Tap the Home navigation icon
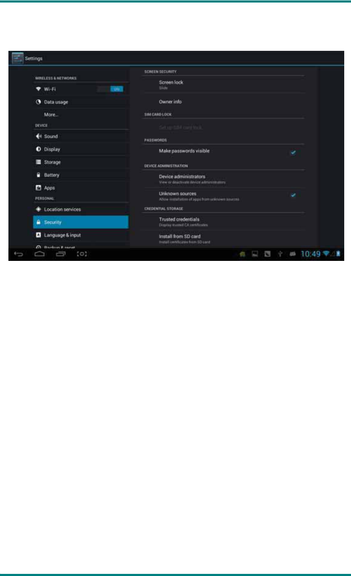The image size is (351, 576). [39, 254]
